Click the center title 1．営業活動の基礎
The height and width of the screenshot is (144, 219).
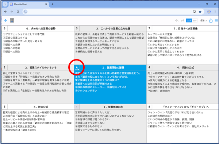click(x=113, y=68)
